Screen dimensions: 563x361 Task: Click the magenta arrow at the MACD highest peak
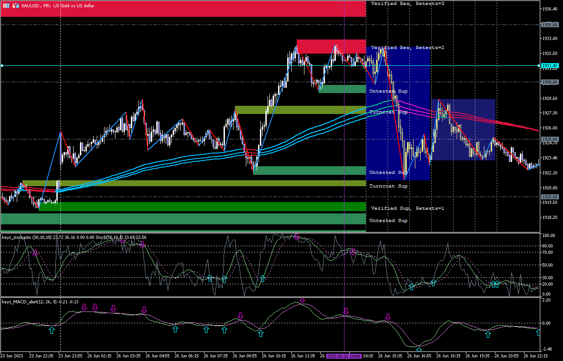point(302,300)
